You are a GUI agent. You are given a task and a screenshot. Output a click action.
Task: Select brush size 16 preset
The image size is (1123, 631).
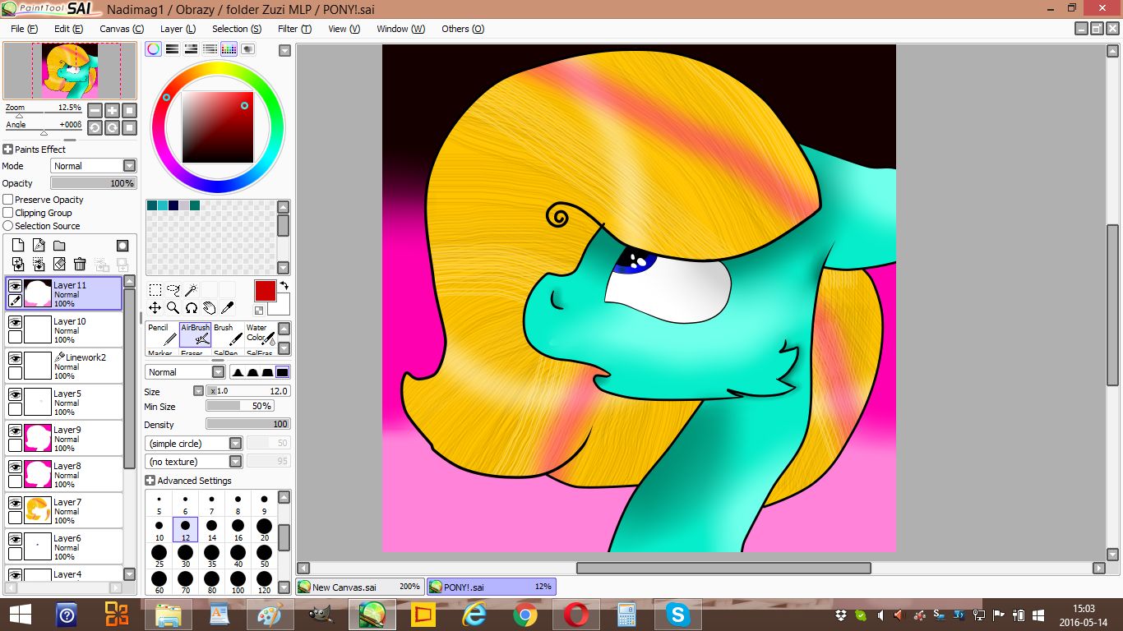[238, 529]
